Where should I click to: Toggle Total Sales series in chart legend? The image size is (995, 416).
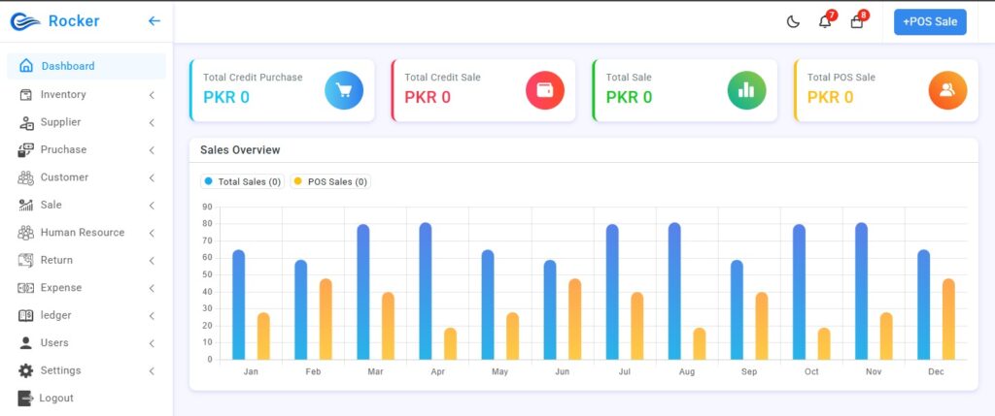click(x=243, y=181)
